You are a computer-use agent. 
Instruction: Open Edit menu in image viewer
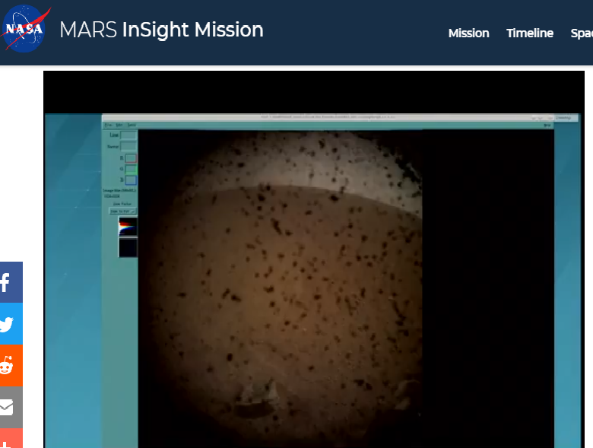119,125
